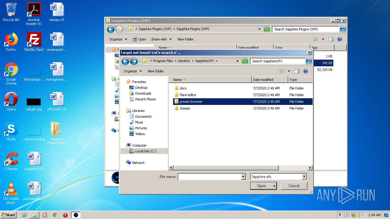Image resolution: width=390 pixels, height=219 pixels.
Task: Open the Recycle Bin desktop icon
Action: tap(11, 12)
